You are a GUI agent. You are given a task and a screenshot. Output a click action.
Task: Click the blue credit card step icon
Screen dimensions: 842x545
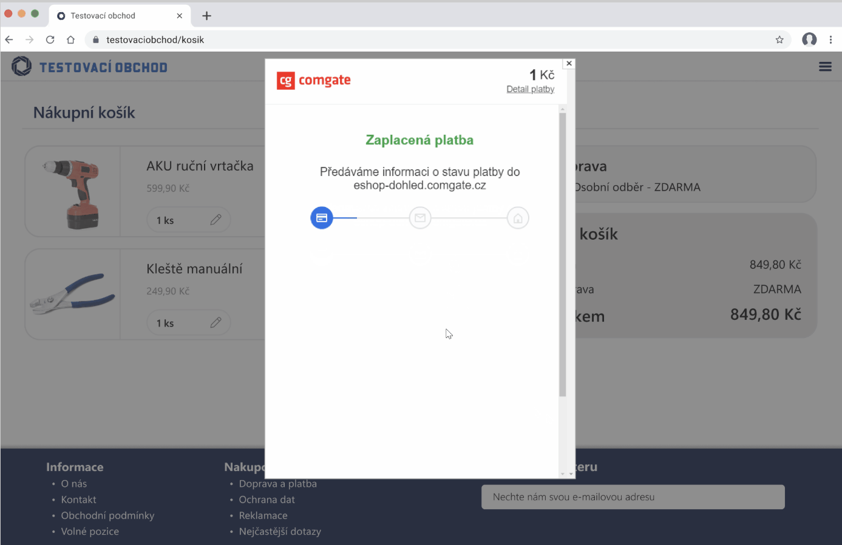tap(322, 218)
